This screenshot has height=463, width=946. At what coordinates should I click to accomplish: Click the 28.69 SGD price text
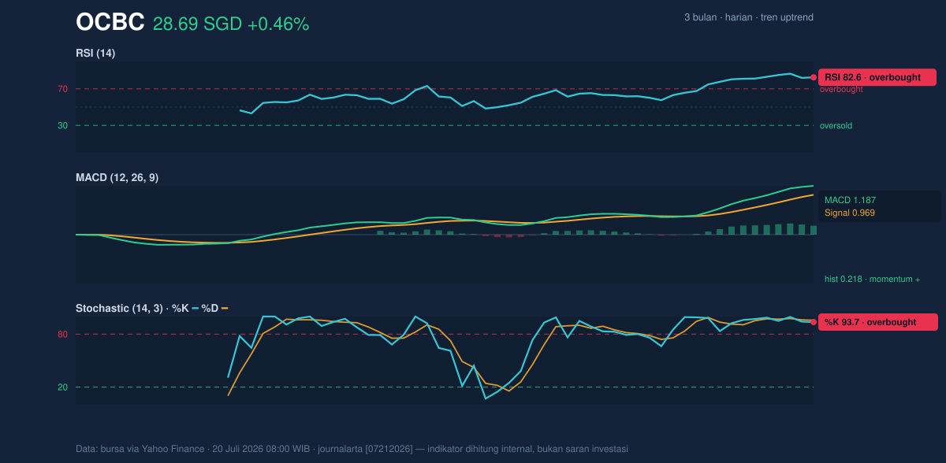(198, 24)
